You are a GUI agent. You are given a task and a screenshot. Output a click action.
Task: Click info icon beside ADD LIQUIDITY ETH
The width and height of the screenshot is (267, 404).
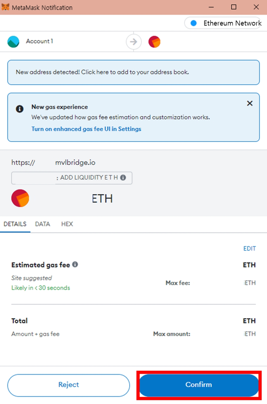(x=123, y=178)
